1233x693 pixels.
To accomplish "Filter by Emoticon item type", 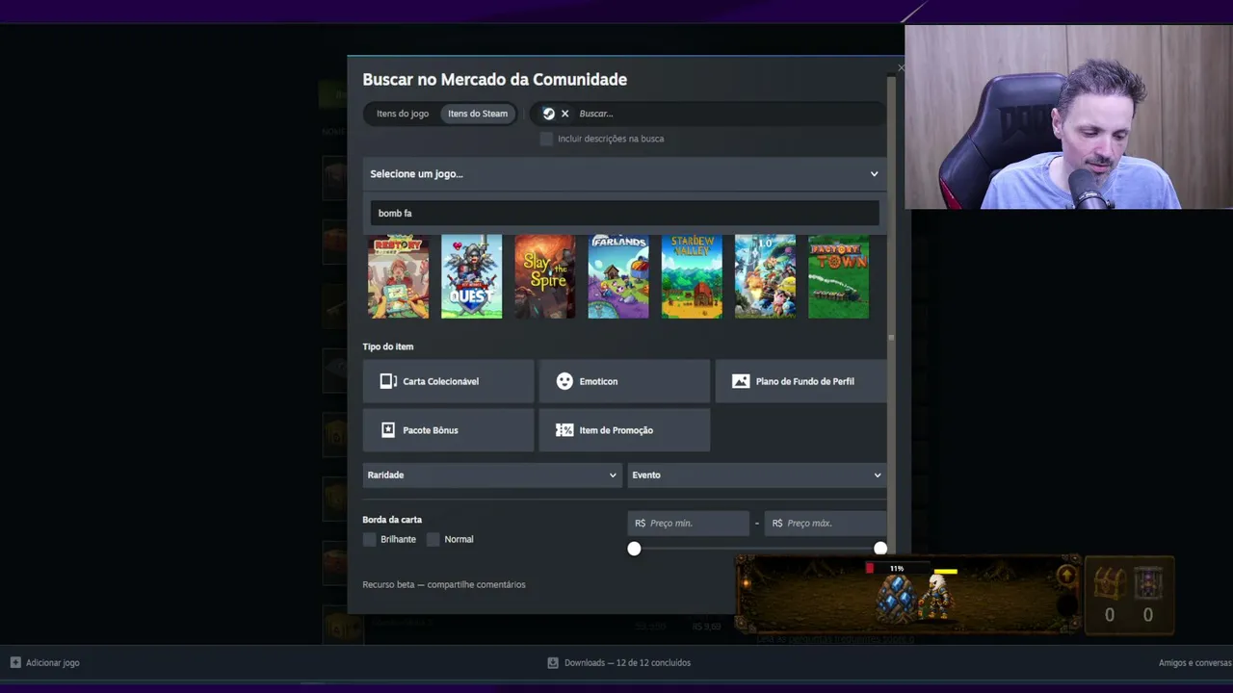I will pos(624,381).
